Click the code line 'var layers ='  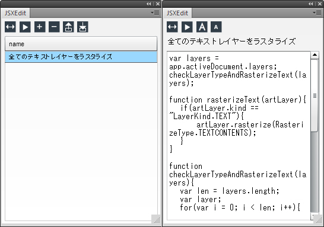[194, 59]
